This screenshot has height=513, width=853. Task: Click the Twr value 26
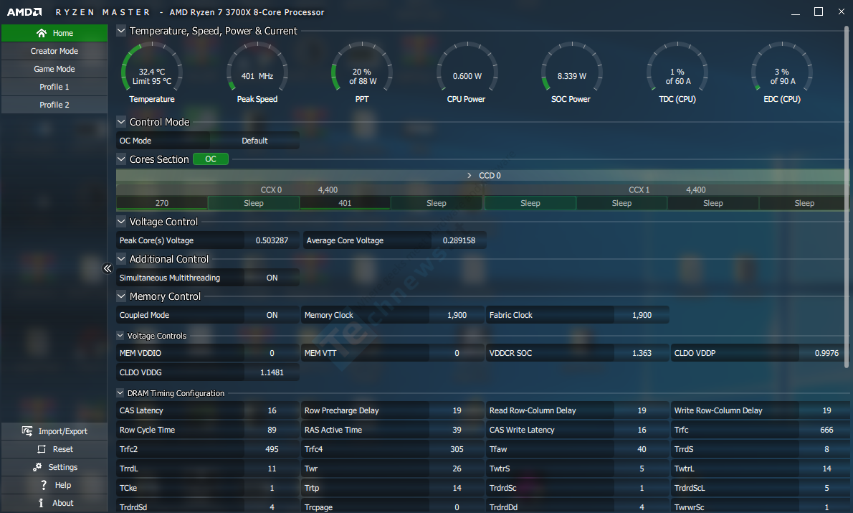[457, 469]
